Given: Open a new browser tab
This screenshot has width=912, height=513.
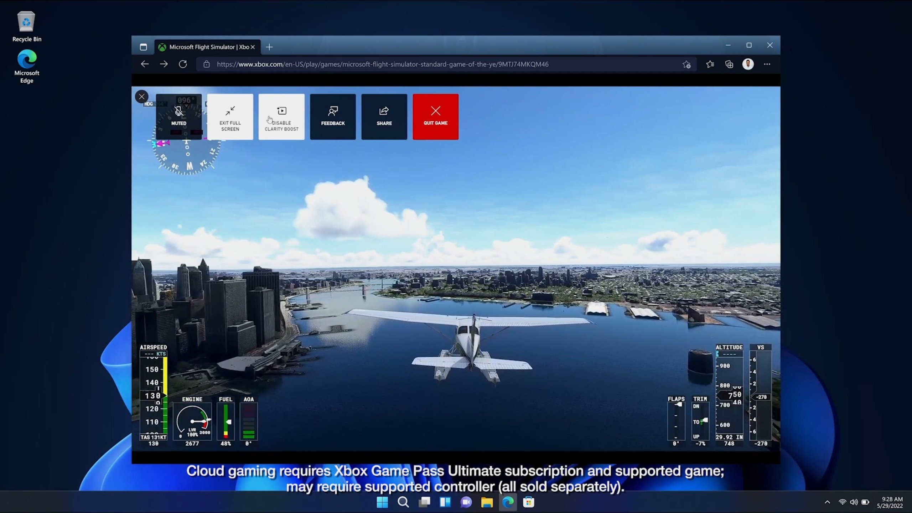Looking at the screenshot, I should [x=269, y=46].
